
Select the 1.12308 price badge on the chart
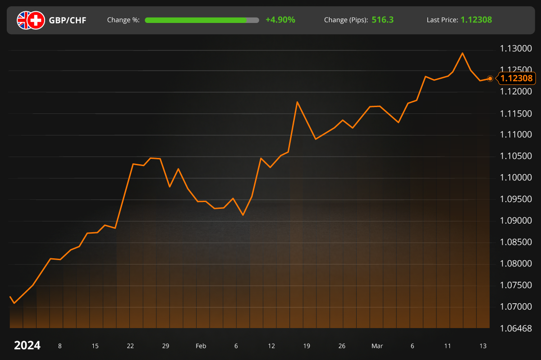pyautogui.click(x=517, y=78)
